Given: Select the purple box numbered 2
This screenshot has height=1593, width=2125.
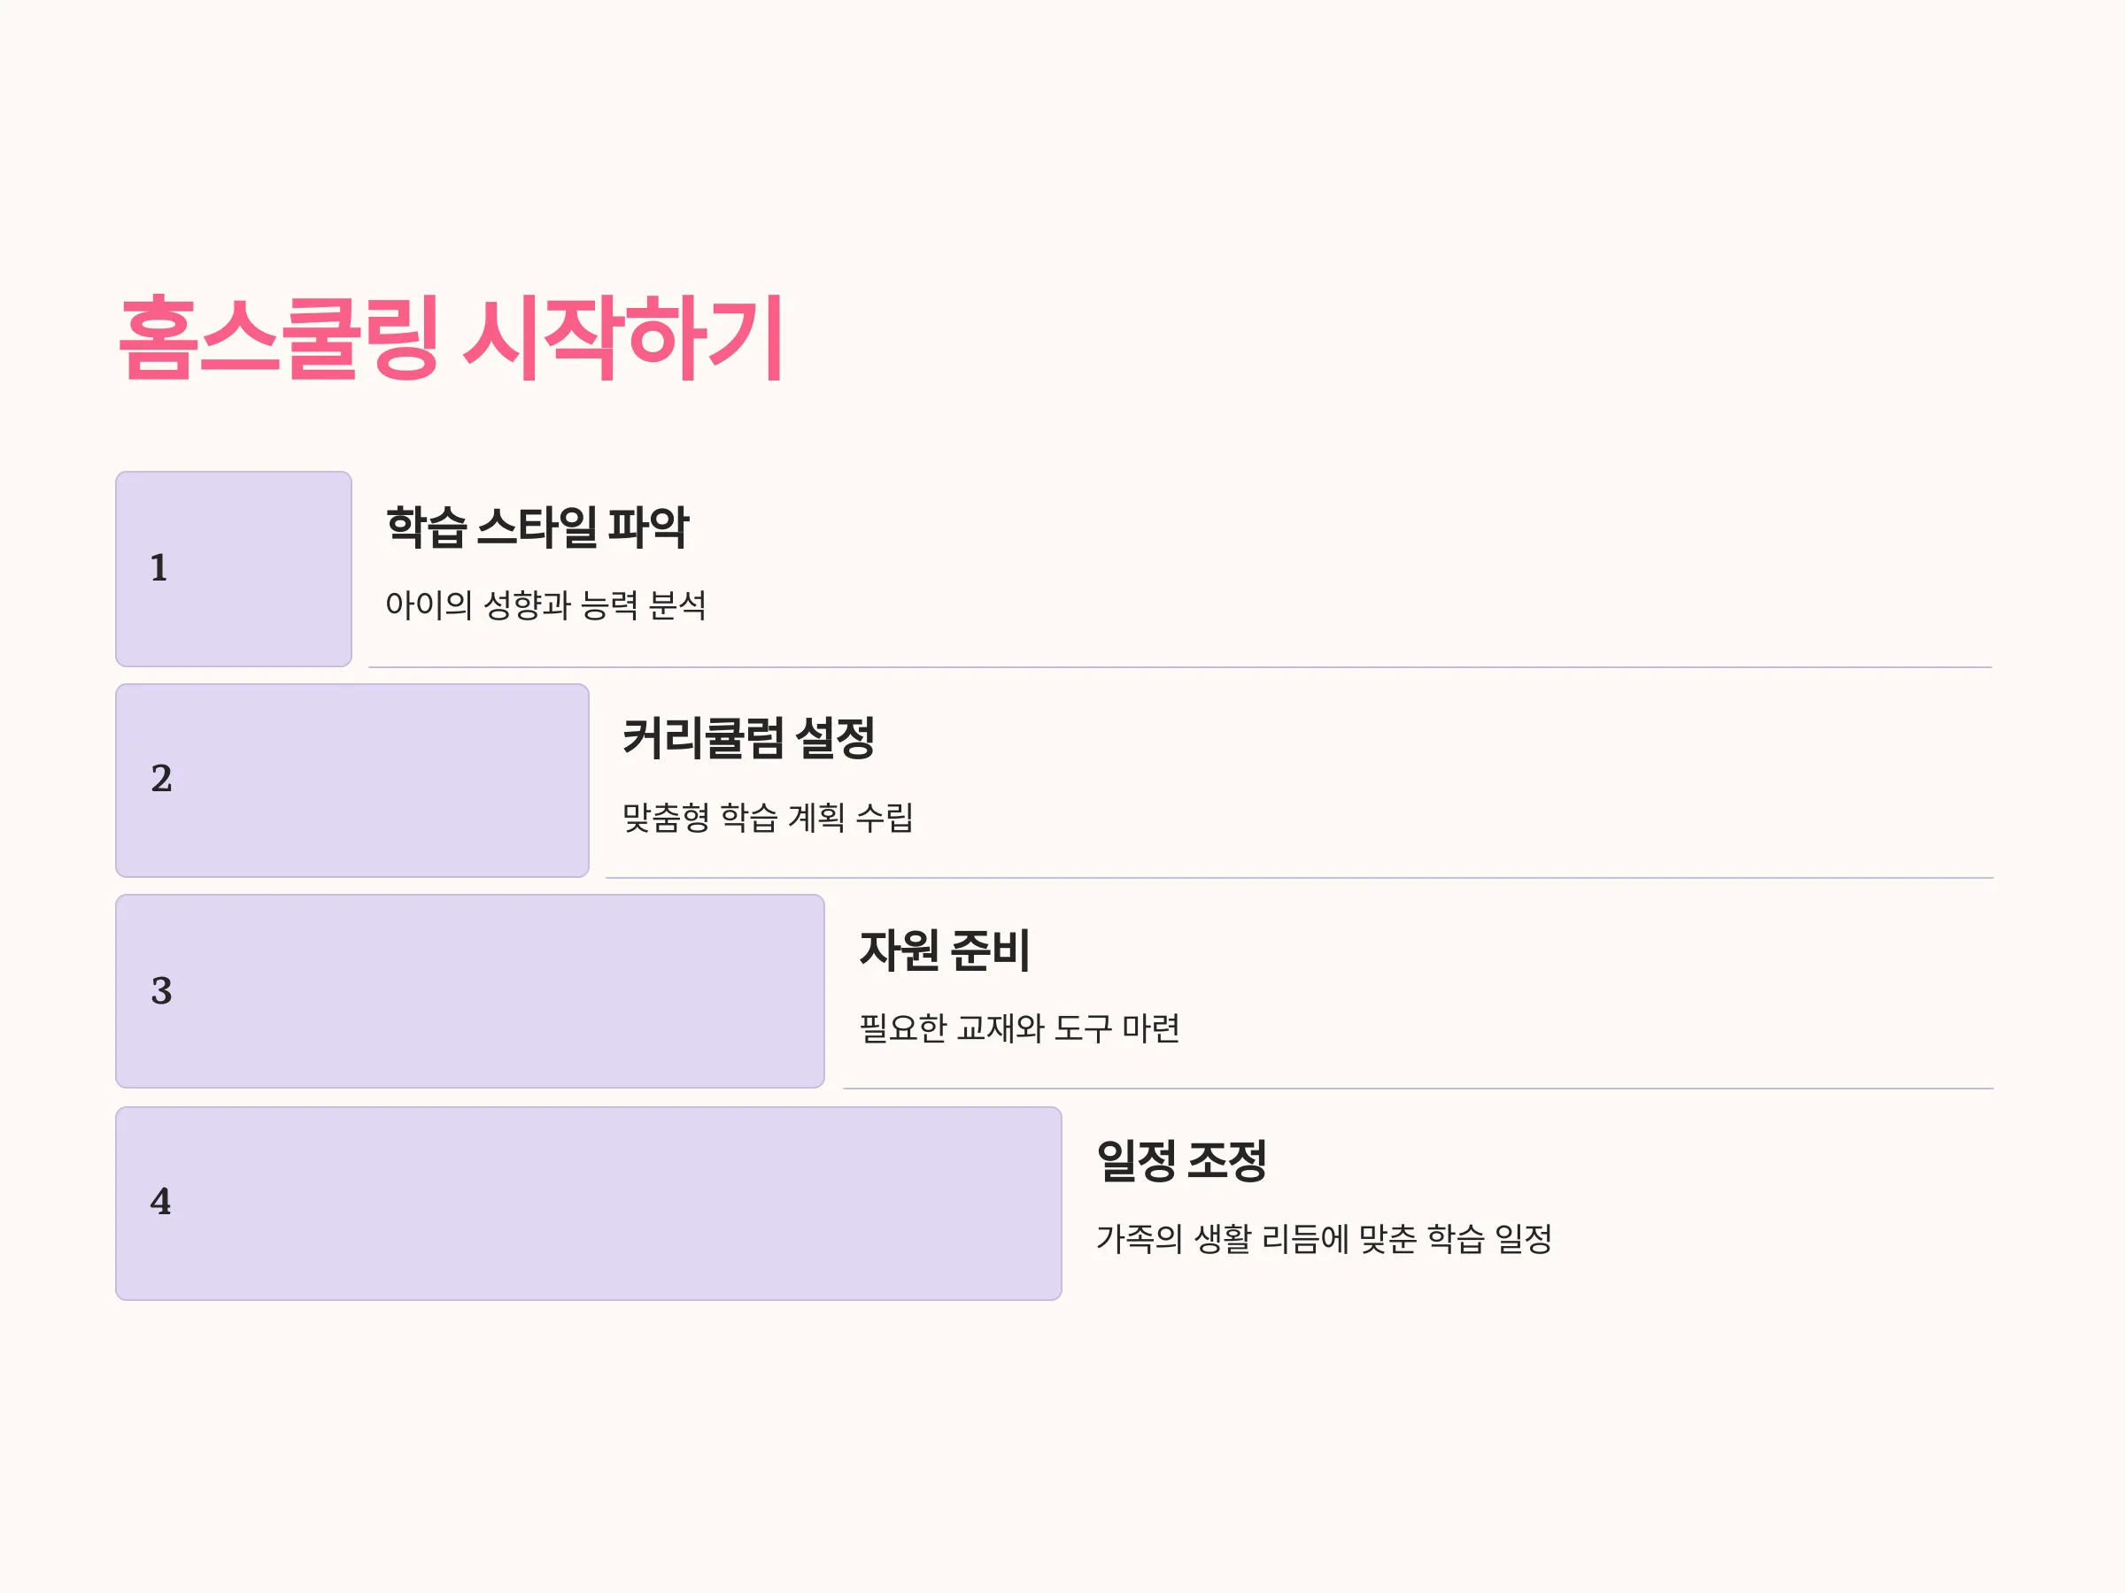Looking at the screenshot, I should (352, 780).
